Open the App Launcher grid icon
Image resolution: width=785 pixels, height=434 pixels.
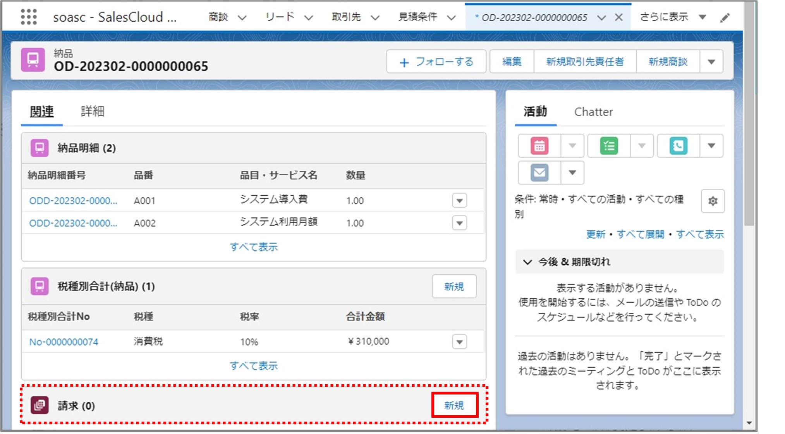point(29,17)
